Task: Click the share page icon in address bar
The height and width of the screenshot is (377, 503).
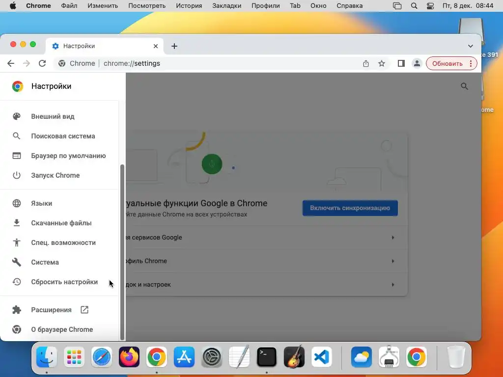Action: (x=365, y=63)
